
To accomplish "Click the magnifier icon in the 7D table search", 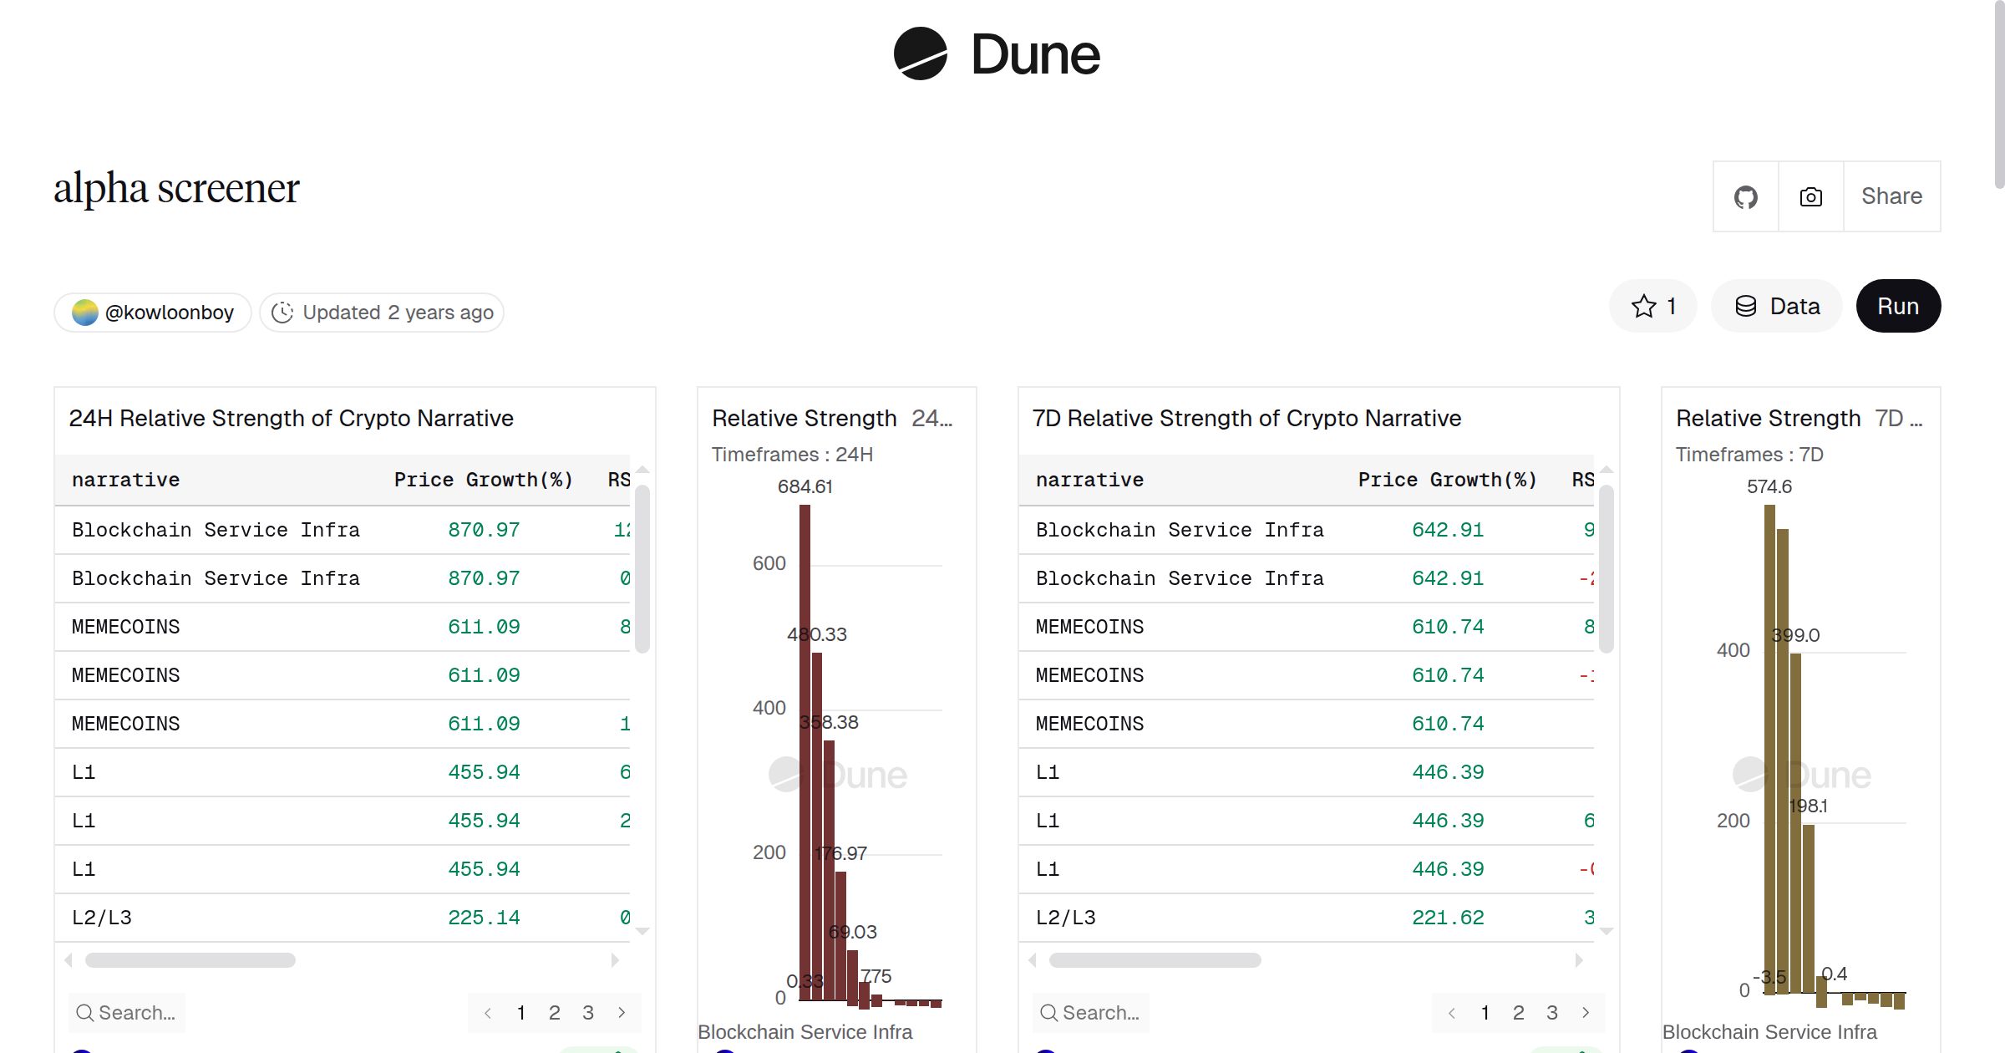I will 1048,1012.
